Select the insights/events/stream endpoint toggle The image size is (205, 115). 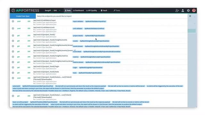point(13,46)
